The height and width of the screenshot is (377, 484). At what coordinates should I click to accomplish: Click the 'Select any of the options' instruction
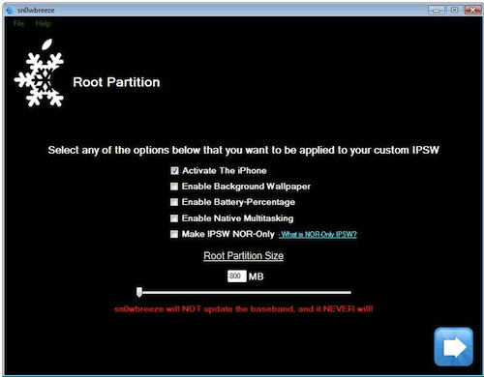[x=244, y=150]
